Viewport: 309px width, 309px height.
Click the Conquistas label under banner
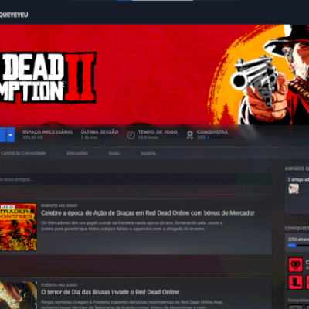click(x=212, y=132)
